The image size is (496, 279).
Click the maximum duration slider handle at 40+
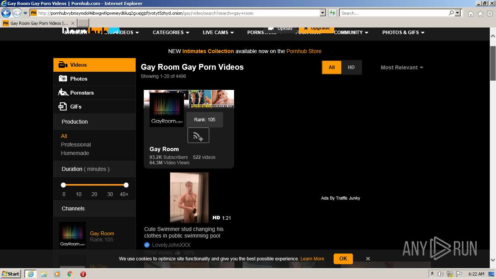(x=126, y=185)
